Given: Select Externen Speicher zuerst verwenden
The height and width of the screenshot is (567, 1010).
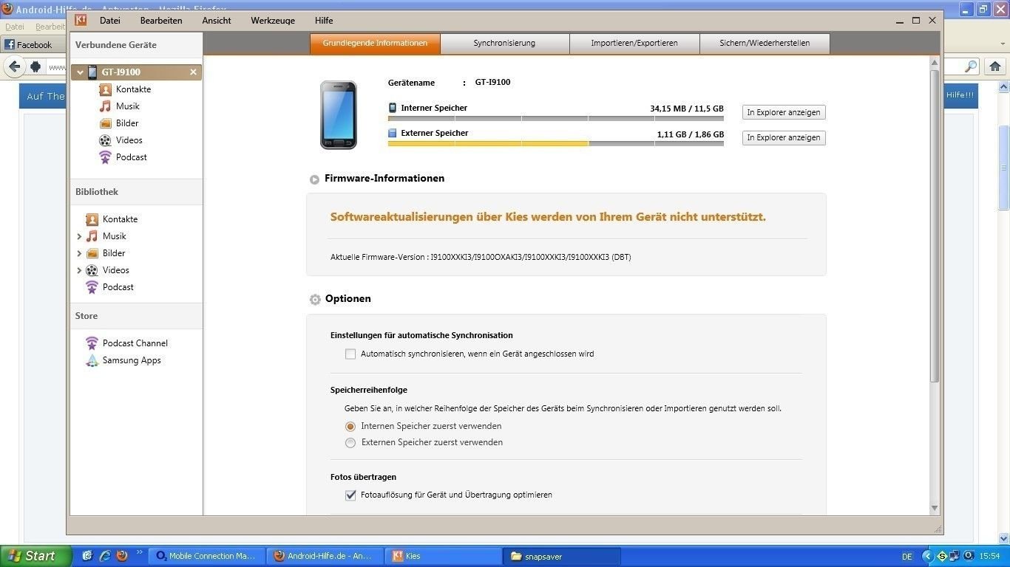Looking at the screenshot, I should (350, 443).
